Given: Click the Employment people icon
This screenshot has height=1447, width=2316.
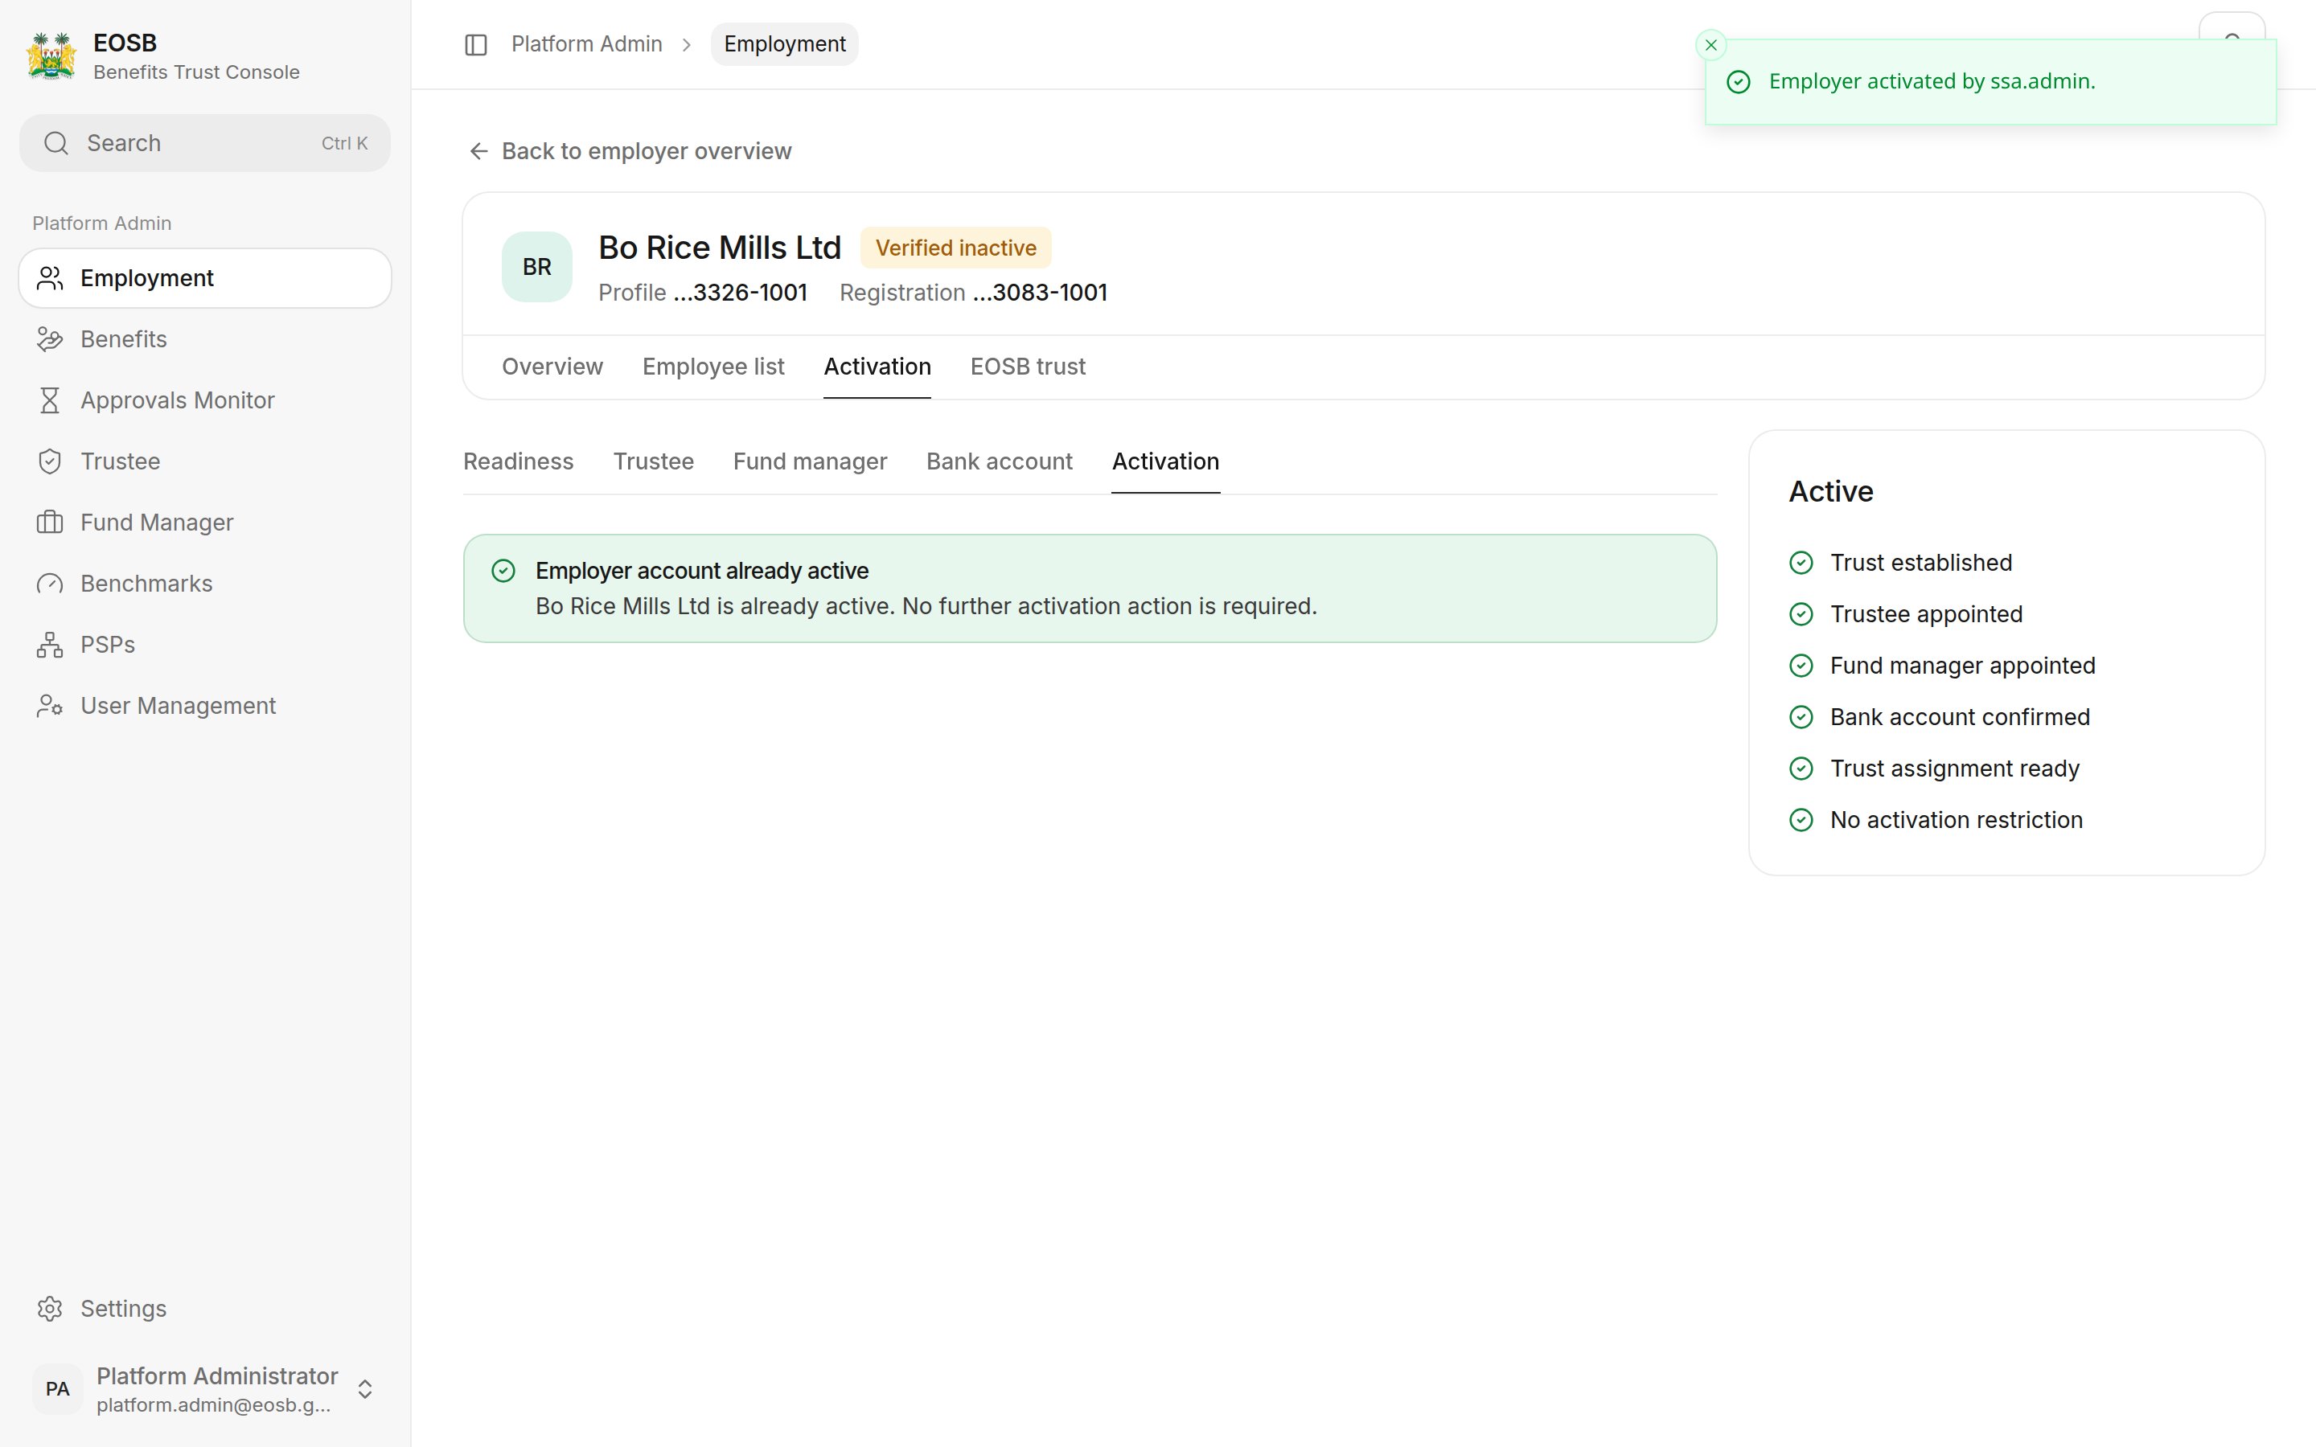Looking at the screenshot, I should click(x=50, y=278).
